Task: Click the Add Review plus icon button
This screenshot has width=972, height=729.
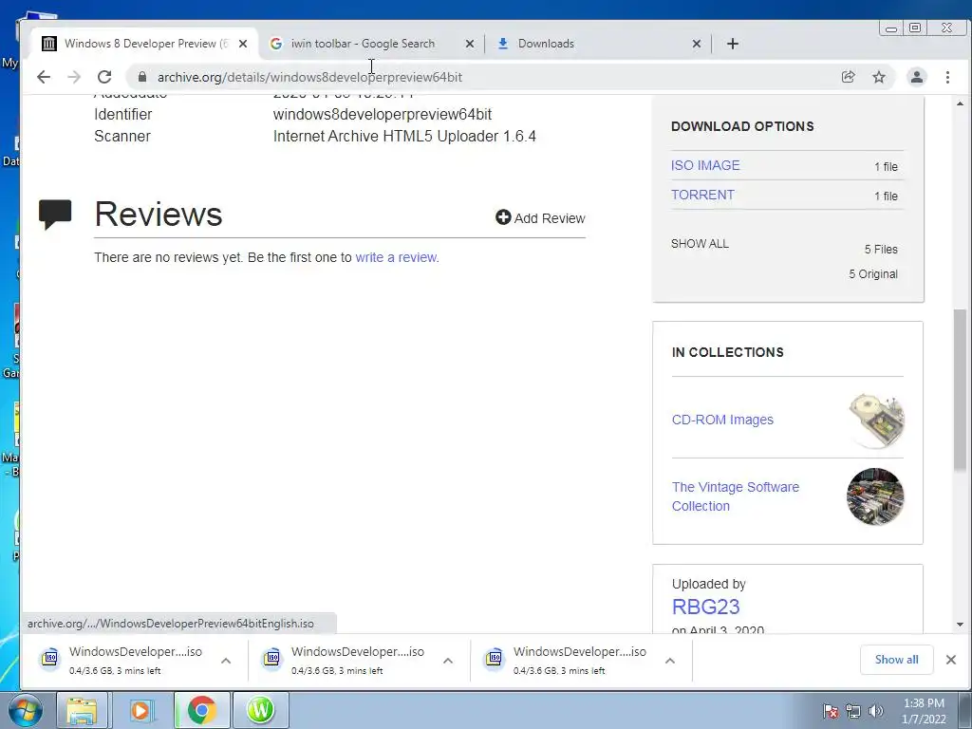Action: coord(540,217)
